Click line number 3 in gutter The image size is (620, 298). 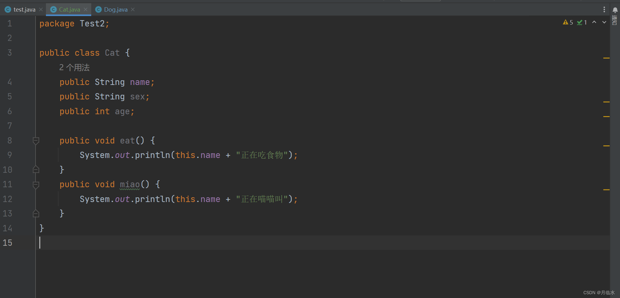pyautogui.click(x=10, y=53)
